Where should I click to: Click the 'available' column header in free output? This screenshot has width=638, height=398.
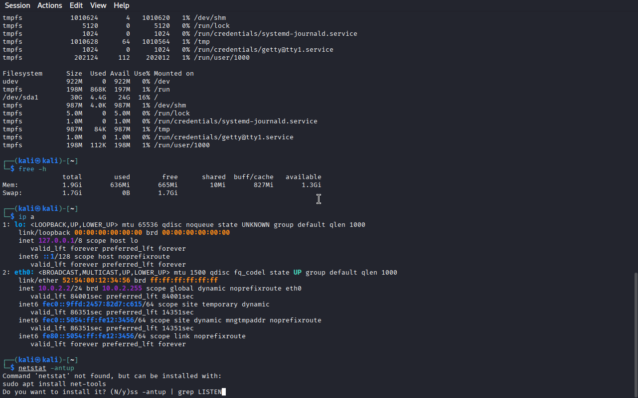[303, 177]
